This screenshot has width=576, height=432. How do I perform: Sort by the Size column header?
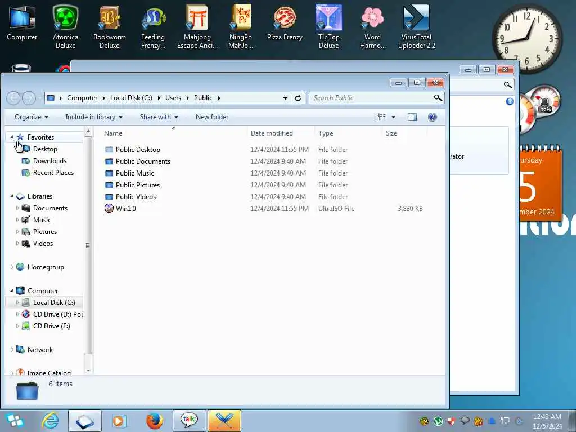point(404,133)
